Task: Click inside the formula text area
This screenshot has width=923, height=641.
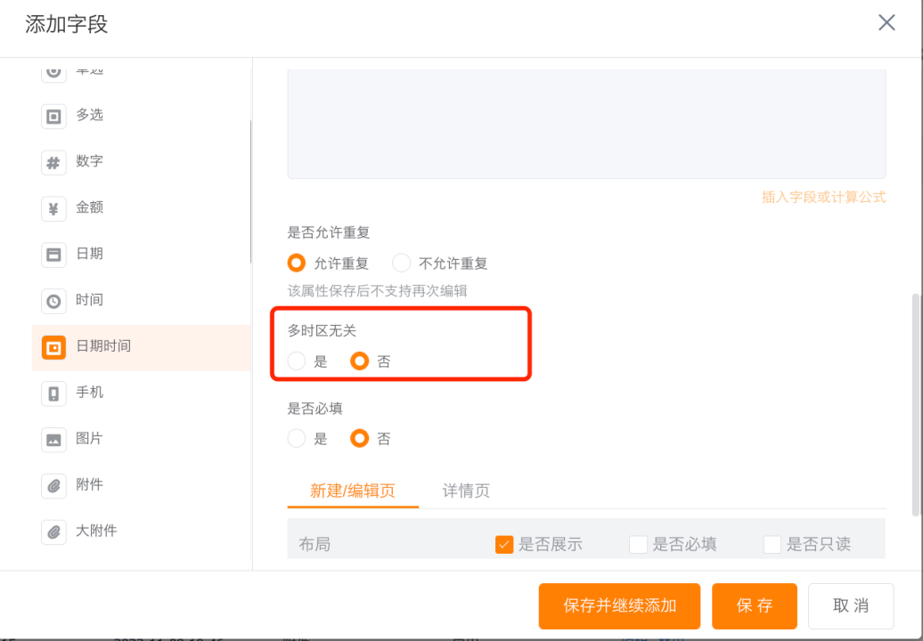Action: (x=586, y=124)
